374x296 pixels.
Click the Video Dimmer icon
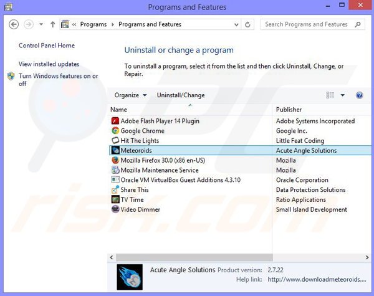[115, 209]
